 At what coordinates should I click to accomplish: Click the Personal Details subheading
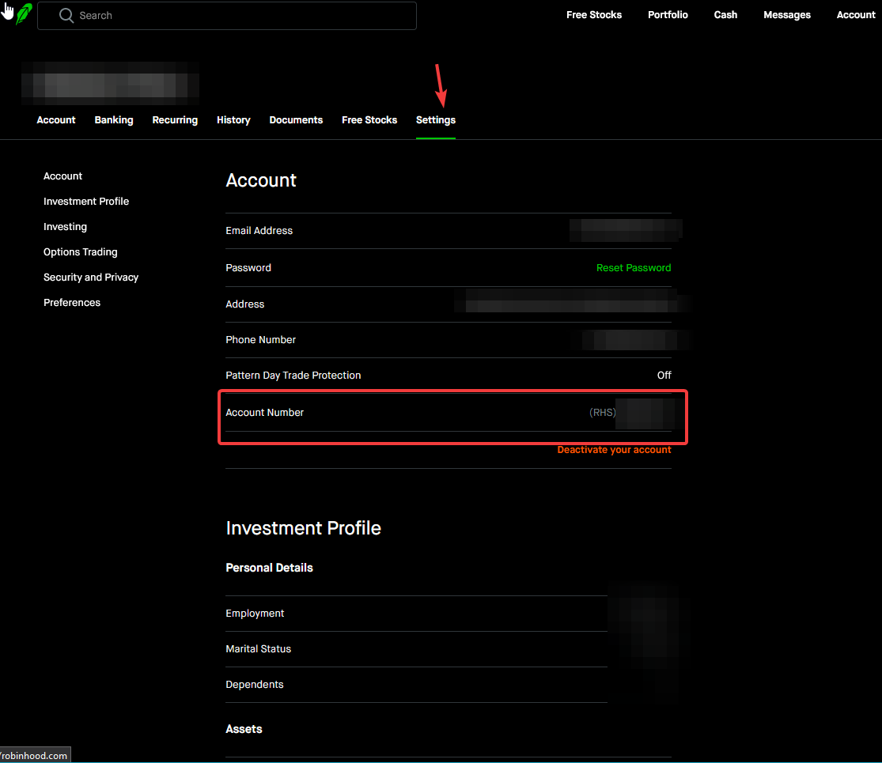pos(269,568)
